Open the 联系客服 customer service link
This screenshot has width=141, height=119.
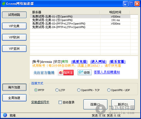[x=117, y=62]
